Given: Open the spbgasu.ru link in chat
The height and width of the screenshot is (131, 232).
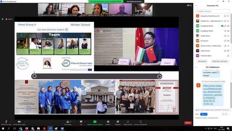Looking at the screenshot, I should coord(213,95).
